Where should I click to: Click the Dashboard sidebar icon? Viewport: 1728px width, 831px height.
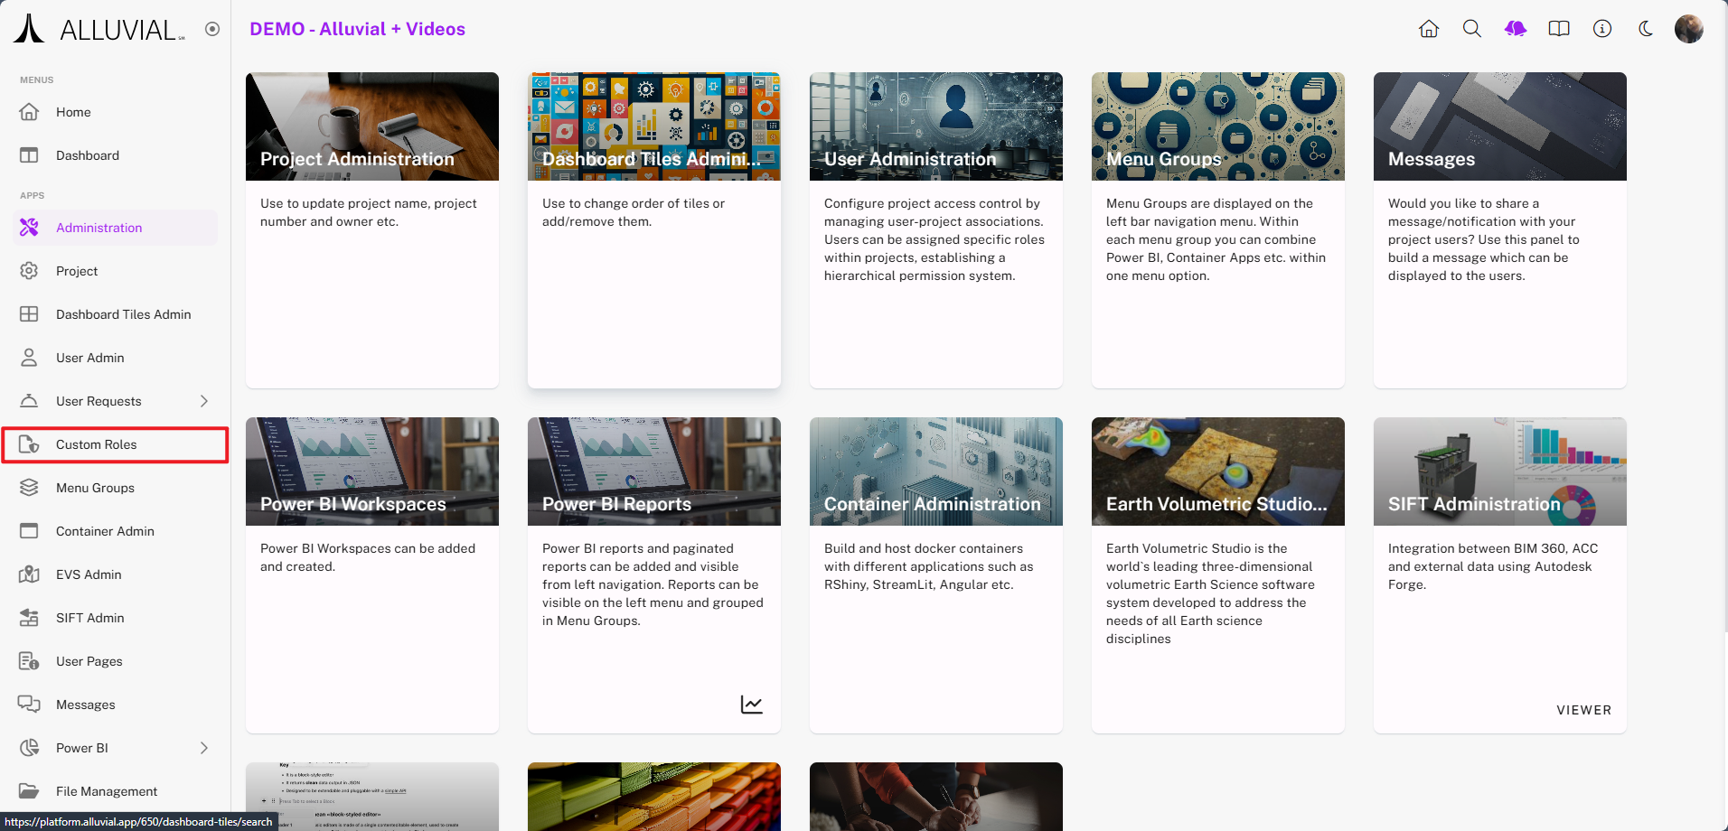click(29, 155)
